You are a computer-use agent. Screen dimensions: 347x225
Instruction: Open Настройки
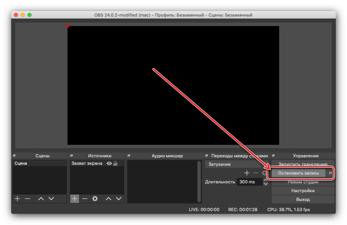coord(303,190)
